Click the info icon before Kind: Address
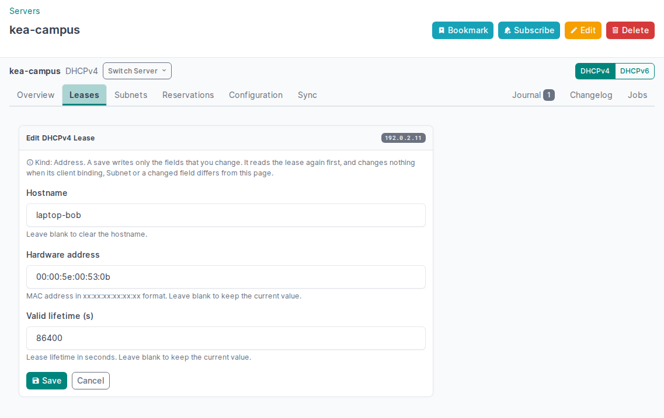This screenshot has width=664, height=418. pos(30,162)
